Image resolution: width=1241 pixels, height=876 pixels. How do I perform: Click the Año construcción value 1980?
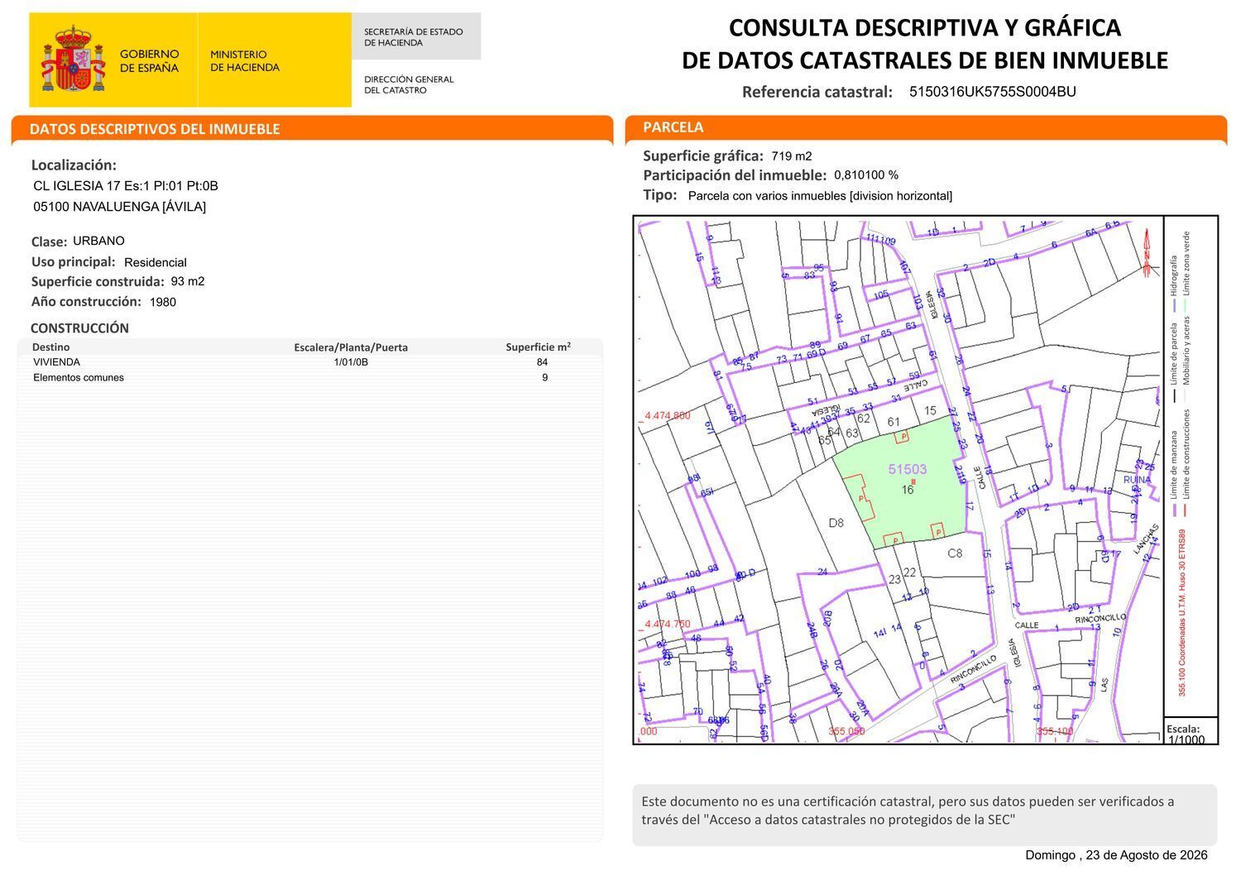163,302
